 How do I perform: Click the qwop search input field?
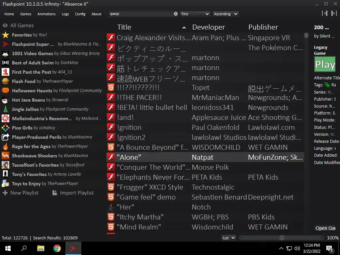tap(141, 14)
